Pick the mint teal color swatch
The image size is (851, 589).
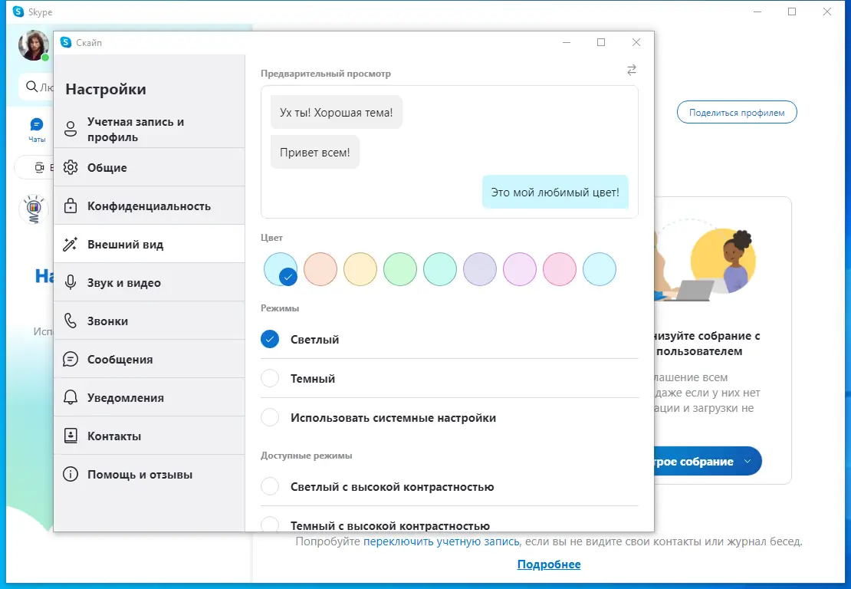[440, 269]
